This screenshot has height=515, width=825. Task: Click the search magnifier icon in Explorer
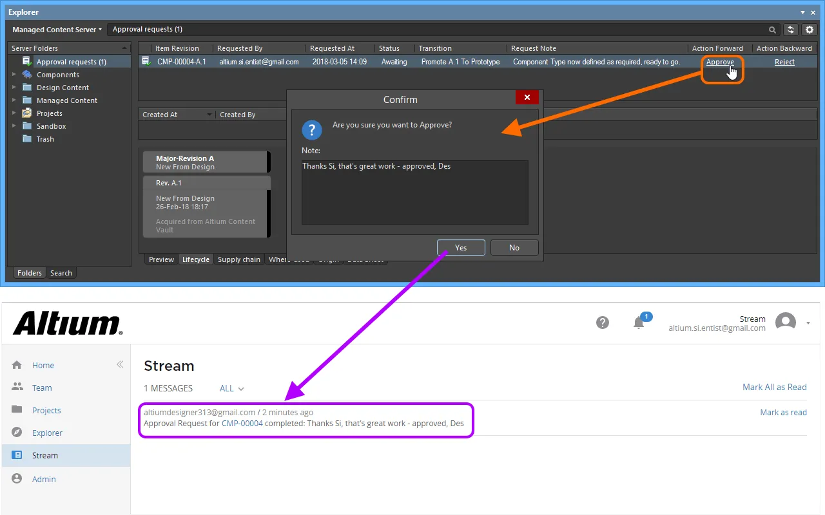[x=772, y=30]
